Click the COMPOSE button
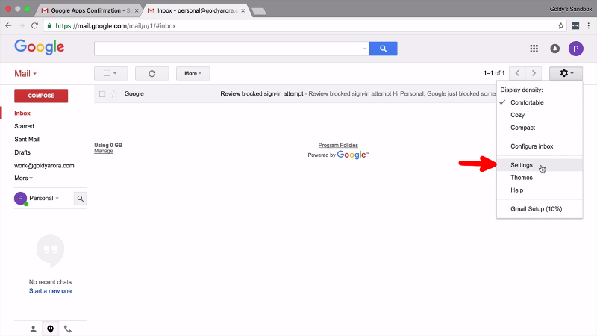 pyautogui.click(x=41, y=96)
